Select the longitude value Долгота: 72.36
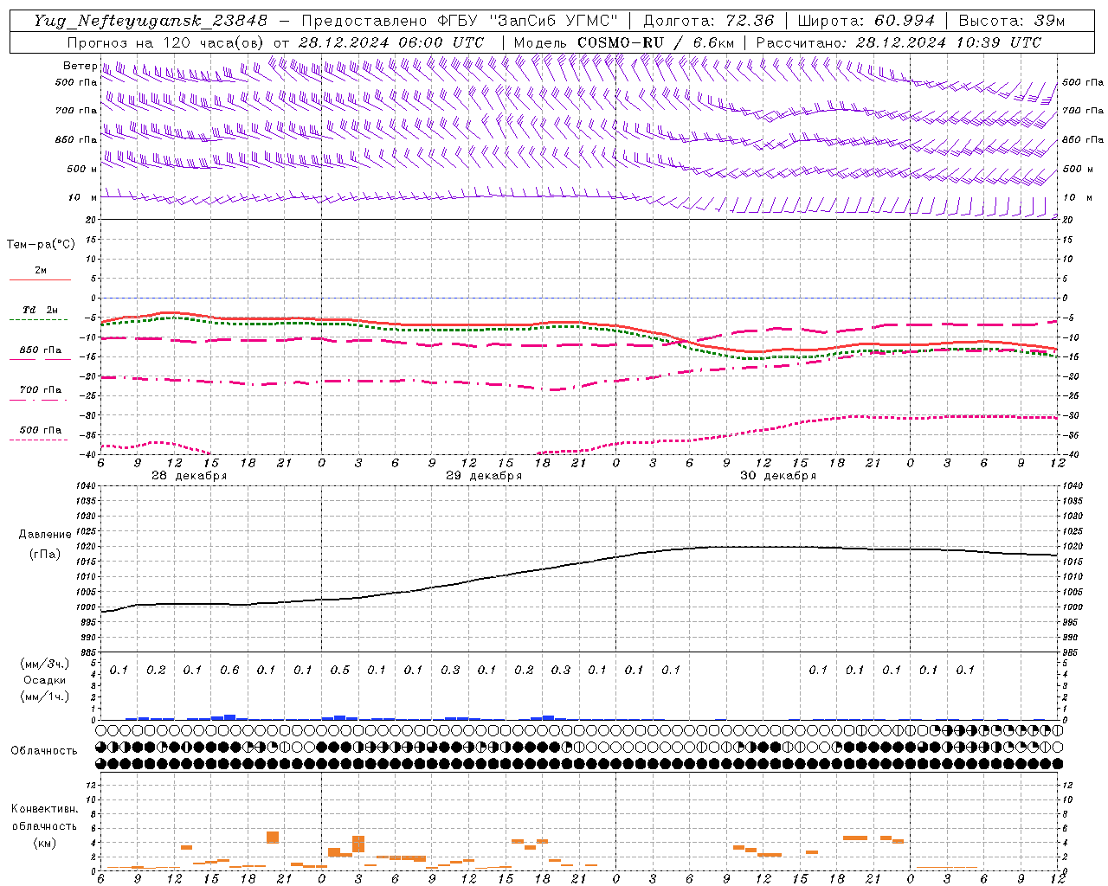This screenshot has height=886, width=1108. tap(708, 21)
